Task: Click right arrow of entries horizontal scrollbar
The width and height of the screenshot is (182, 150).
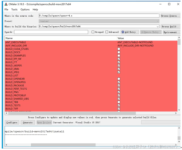Action: (176, 113)
